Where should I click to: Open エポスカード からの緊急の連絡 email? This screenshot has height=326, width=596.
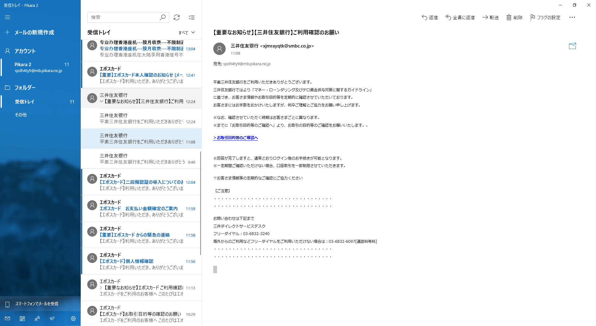tap(141, 235)
